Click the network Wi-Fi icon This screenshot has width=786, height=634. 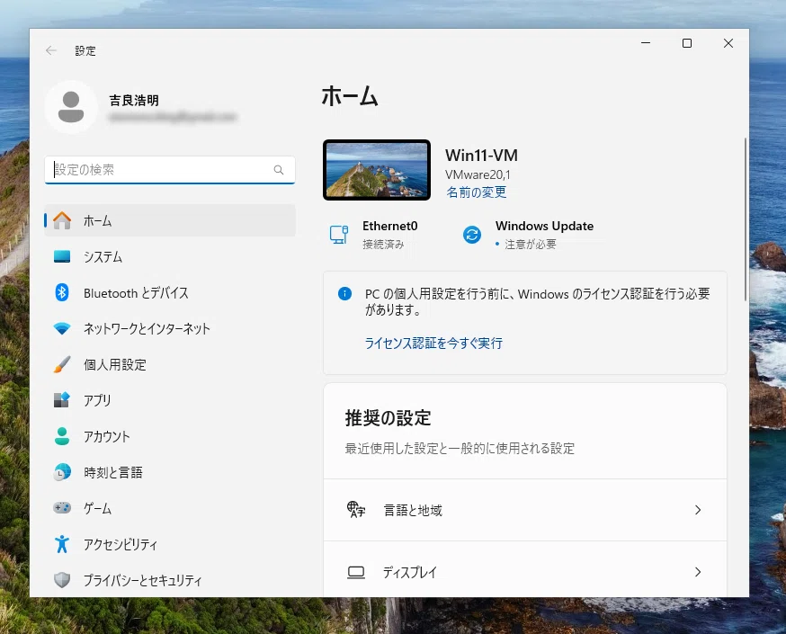62,329
